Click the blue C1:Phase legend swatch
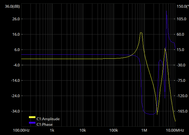189x135 pixels. click(x=32, y=123)
